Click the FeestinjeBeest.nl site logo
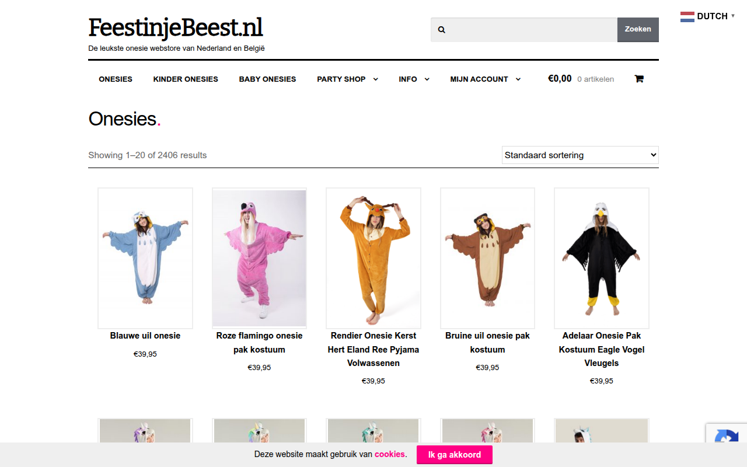 (176, 27)
